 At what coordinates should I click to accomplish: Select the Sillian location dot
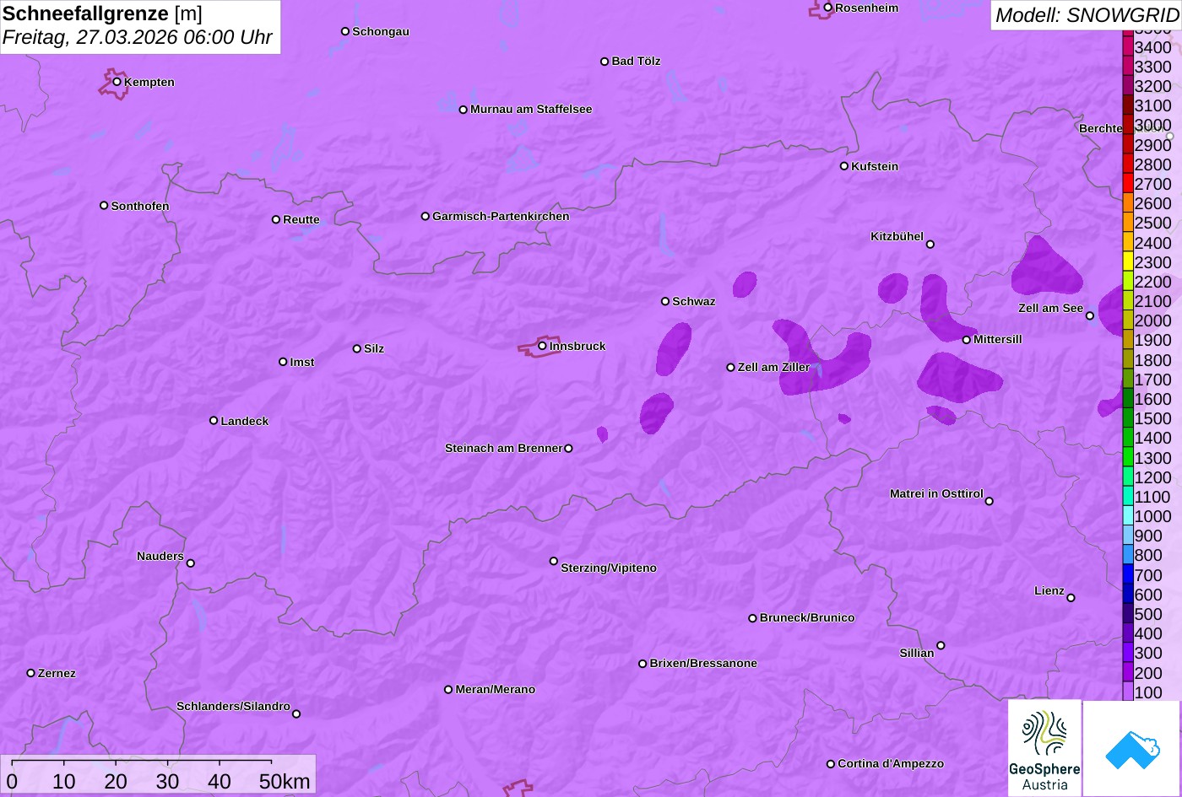pyautogui.click(x=941, y=646)
